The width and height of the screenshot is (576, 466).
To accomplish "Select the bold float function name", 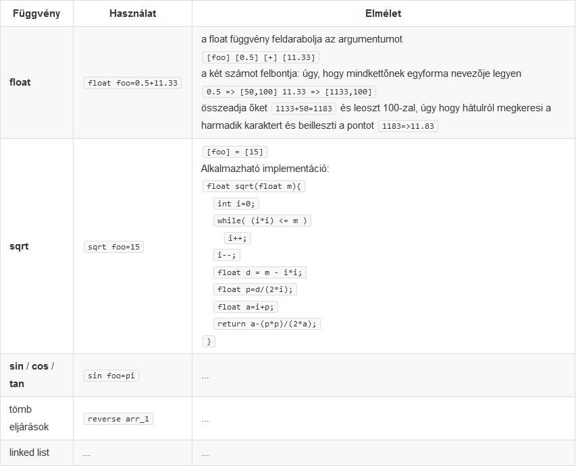I will point(20,82).
